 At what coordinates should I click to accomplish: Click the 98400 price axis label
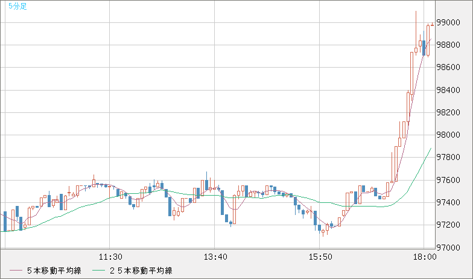448,90
